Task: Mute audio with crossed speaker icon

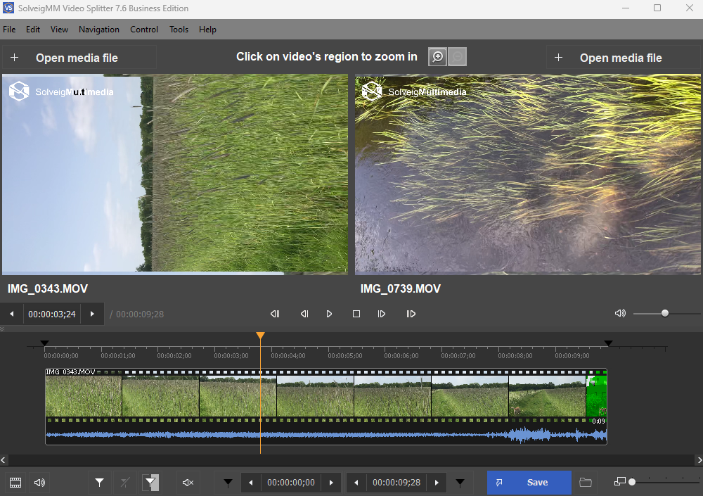Action: pyautogui.click(x=188, y=483)
